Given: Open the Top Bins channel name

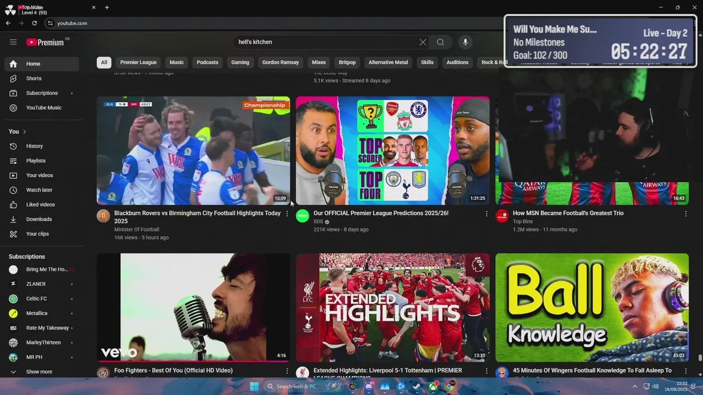Looking at the screenshot, I should [x=523, y=222].
